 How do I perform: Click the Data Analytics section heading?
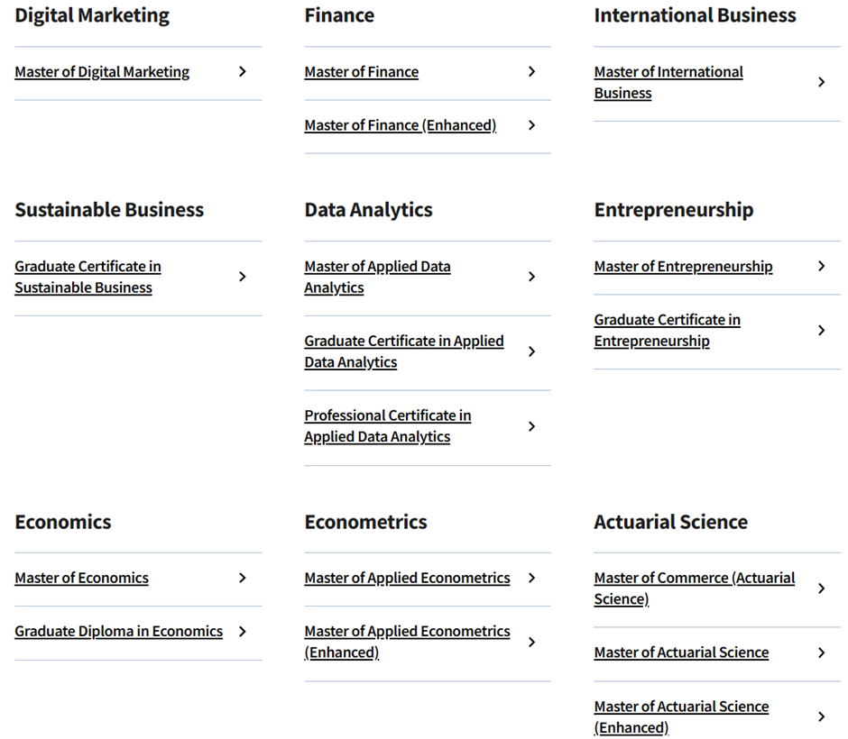tap(368, 210)
